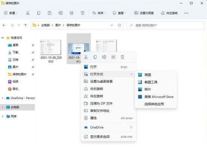Open the OneDrive submenu in context menu
The height and width of the screenshot is (147, 207).
click(x=108, y=127)
